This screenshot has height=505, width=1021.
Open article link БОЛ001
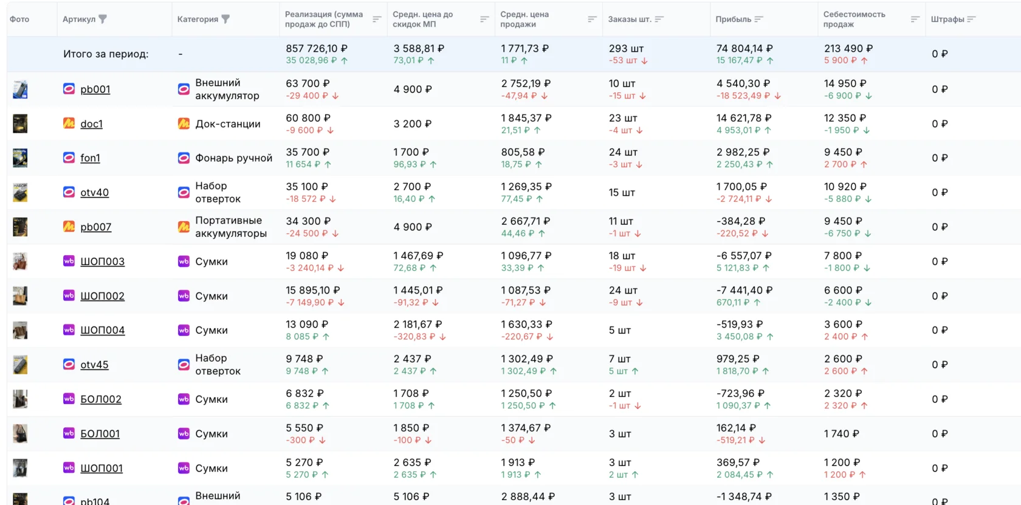coord(100,434)
